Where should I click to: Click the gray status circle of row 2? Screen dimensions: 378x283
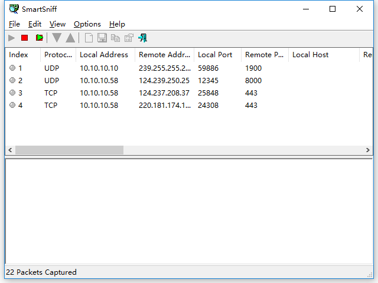pyautogui.click(x=12, y=80)
